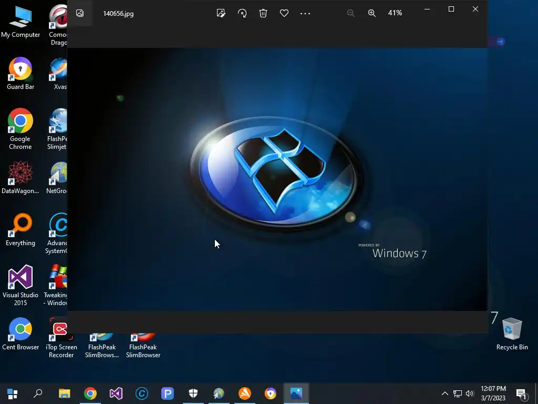Click the Edit image icon in Photos
This screenshot has height=404, width=538.
click(x=221, y=13)
